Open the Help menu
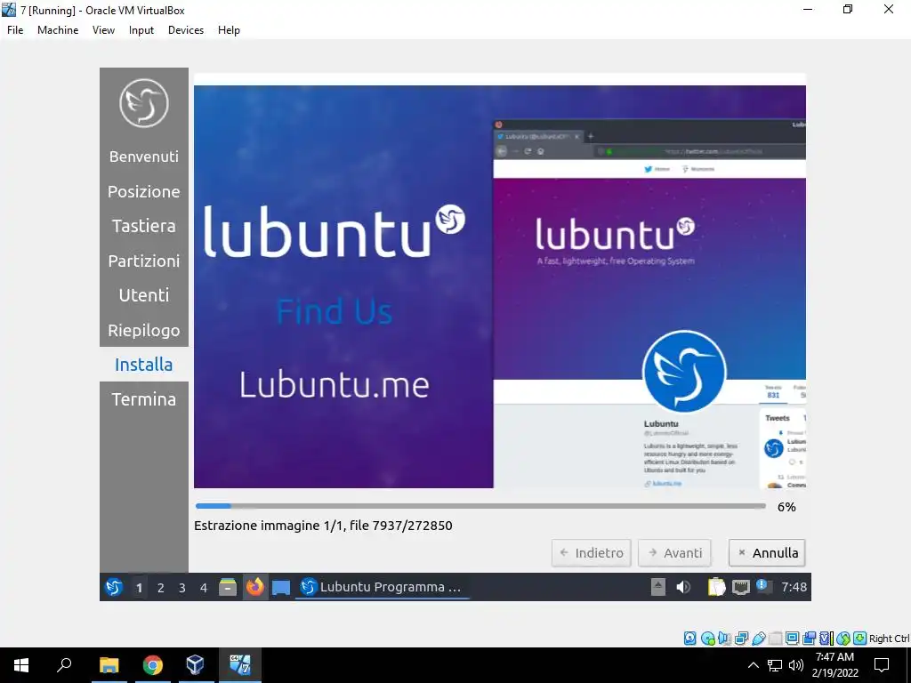911x683 pixels. click(x=229, y=30)
